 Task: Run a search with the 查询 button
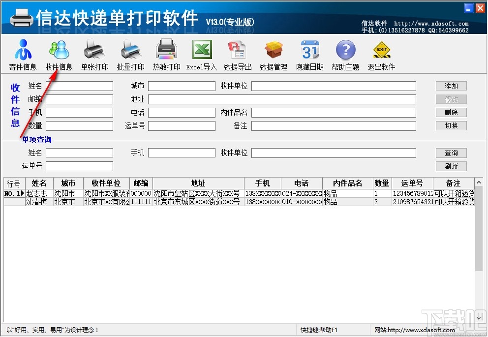[x=451, y=153]
